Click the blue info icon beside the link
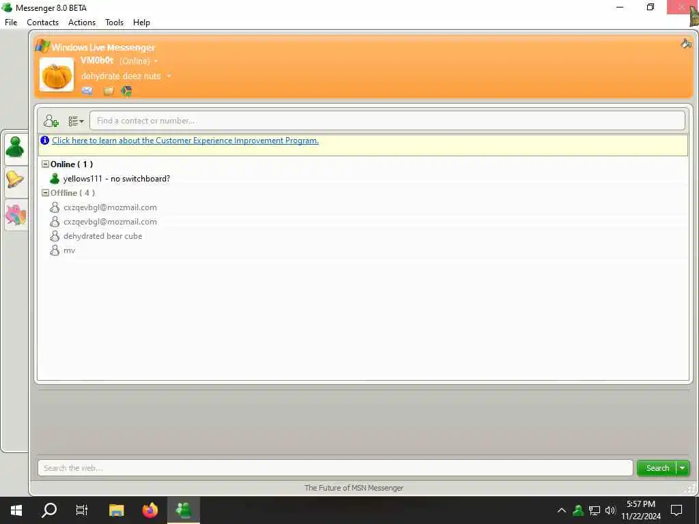Image resolution: width=699 pixels, height=524 pixels. [x=44, y=141]
